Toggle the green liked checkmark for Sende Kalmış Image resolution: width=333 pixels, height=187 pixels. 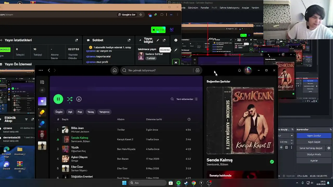click(272, 162)
